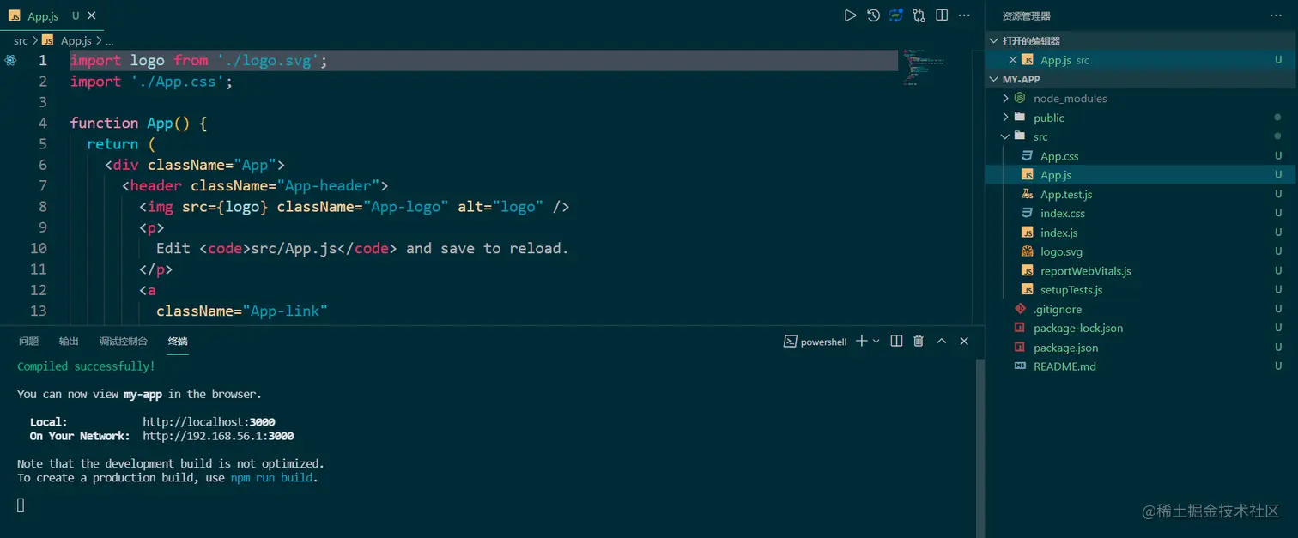Image resolution: width=1298 pixels, height=538 pixels.
Task: Click the 资源管理器 panel title
Action: [1027, 15]
